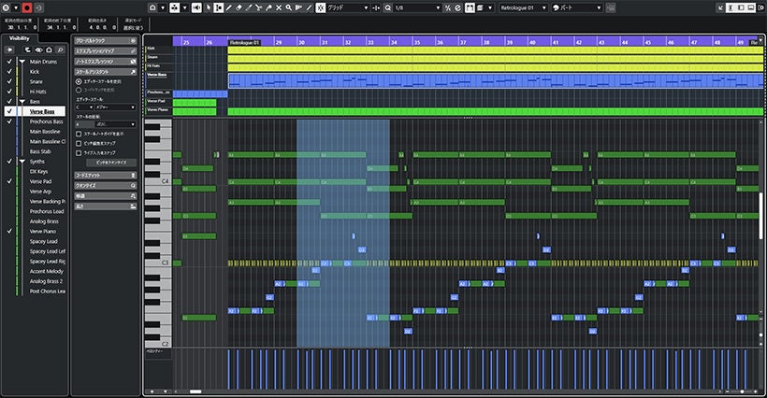
Task: Click the horizontal zoom slider at bottom
Action: tap(195, 391)
